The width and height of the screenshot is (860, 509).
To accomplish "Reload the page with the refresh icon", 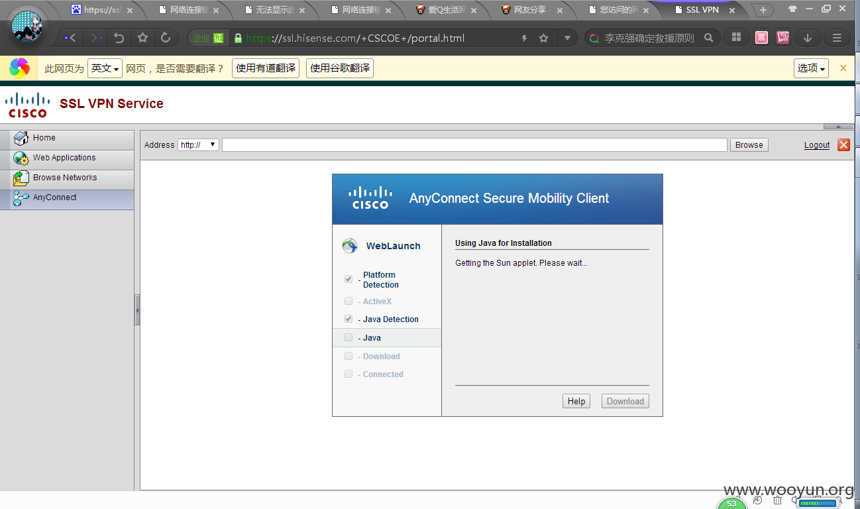I will pos(166,38).
